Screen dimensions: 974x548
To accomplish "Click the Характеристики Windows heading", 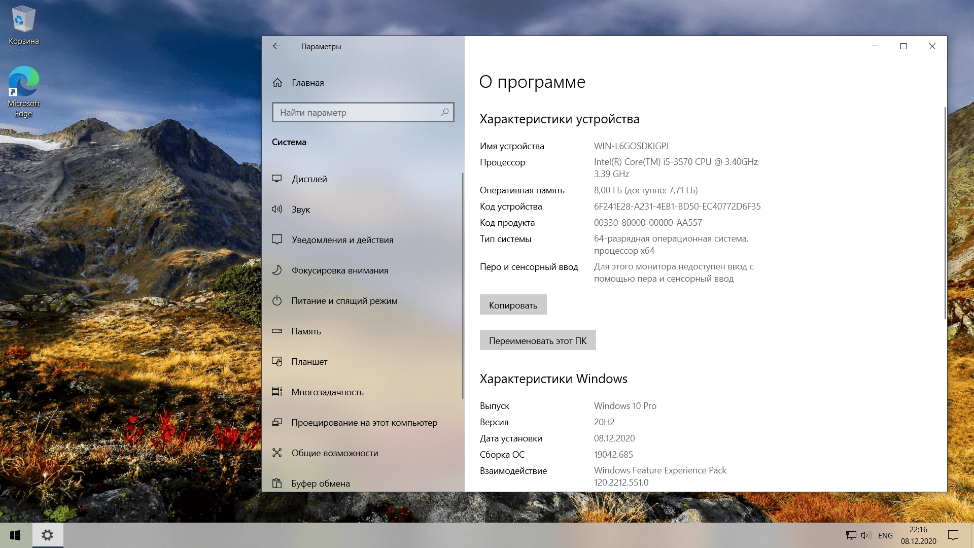I will (x=553, y=379).
